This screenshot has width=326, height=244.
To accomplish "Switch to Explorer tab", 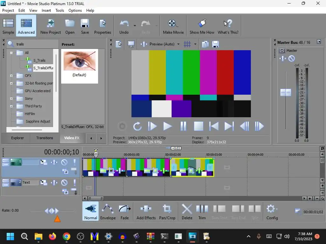I will point(18,138).
